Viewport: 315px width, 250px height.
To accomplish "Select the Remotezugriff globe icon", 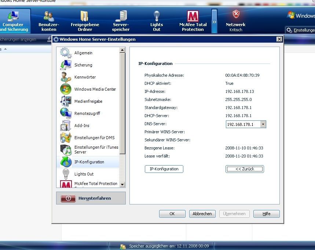I will (x=66, y=113).
